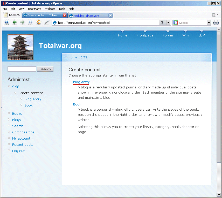
Task: Click the Fast Forward button
Action: 30,22
